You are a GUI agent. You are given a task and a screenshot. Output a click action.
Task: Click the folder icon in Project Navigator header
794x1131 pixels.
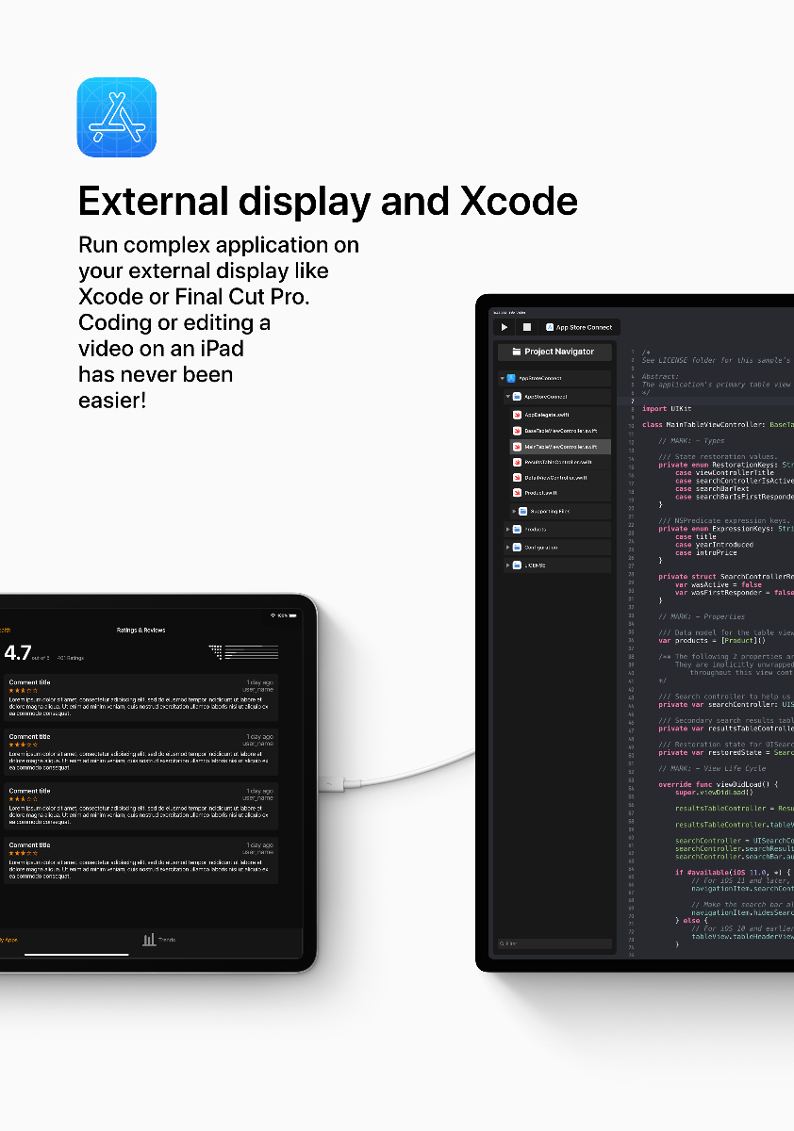[x=516, y=352]
